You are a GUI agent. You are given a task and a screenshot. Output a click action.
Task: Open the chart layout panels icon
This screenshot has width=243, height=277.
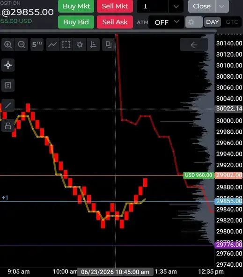pos(109,44)
